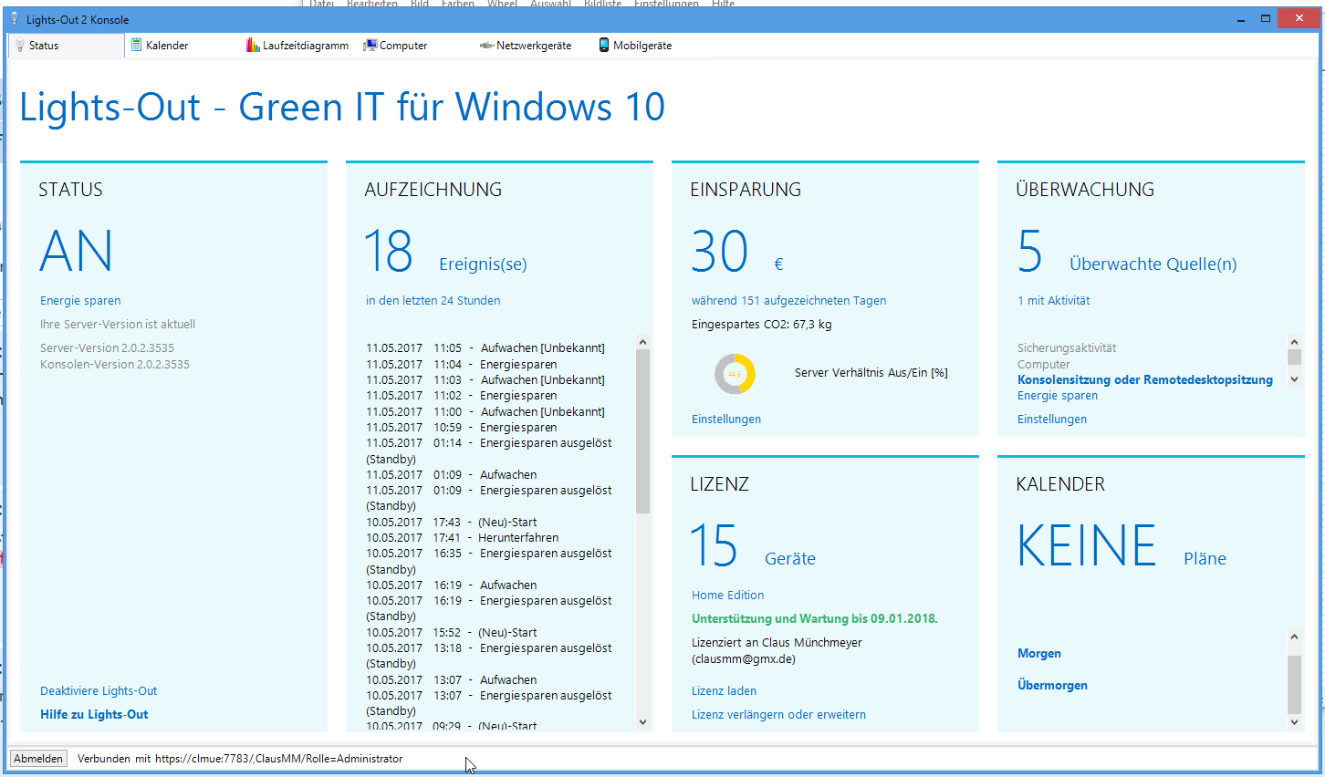Open Hilfe zu Lights-Out
The height and width of the screenshot is (777, 1325).
[94, 715]
